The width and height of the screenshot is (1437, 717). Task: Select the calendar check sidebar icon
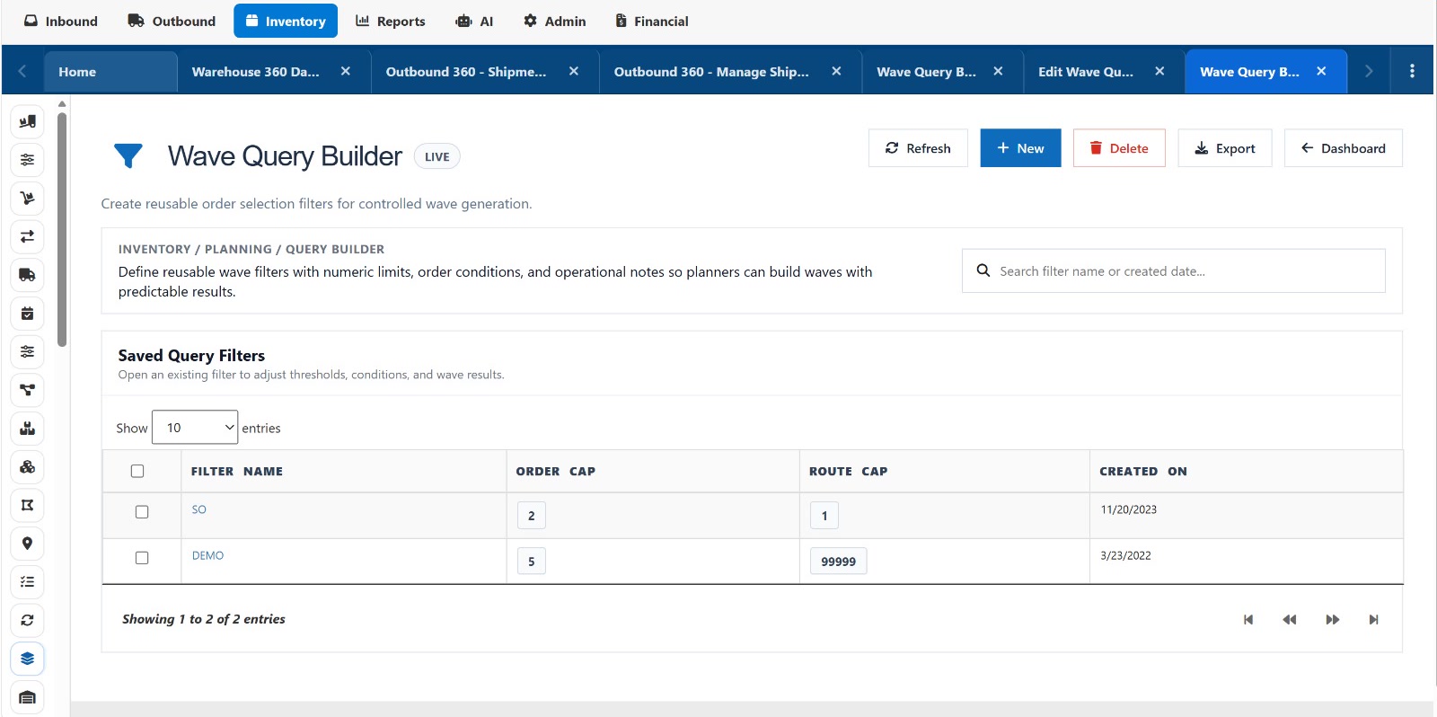[x=28, y=314]
